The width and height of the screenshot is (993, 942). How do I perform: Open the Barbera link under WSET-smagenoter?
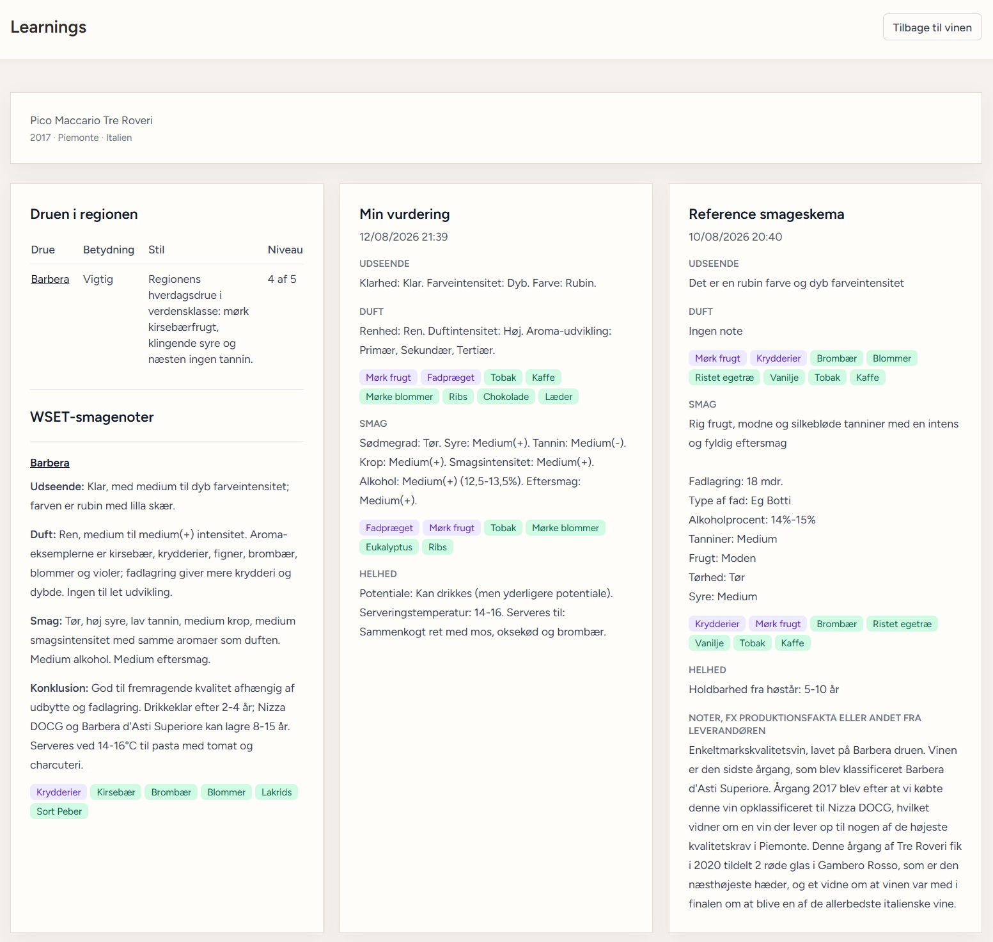click(x=50, y=463)
